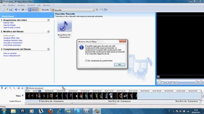Image resolution: width=204 pixels, height=114 pixels.
Task: Redo the last action
Action: pos(23,10)
